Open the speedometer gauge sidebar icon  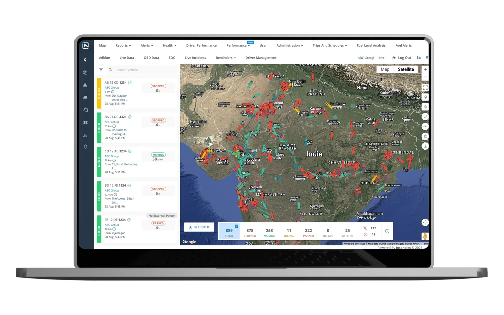[x=85, y=110]
